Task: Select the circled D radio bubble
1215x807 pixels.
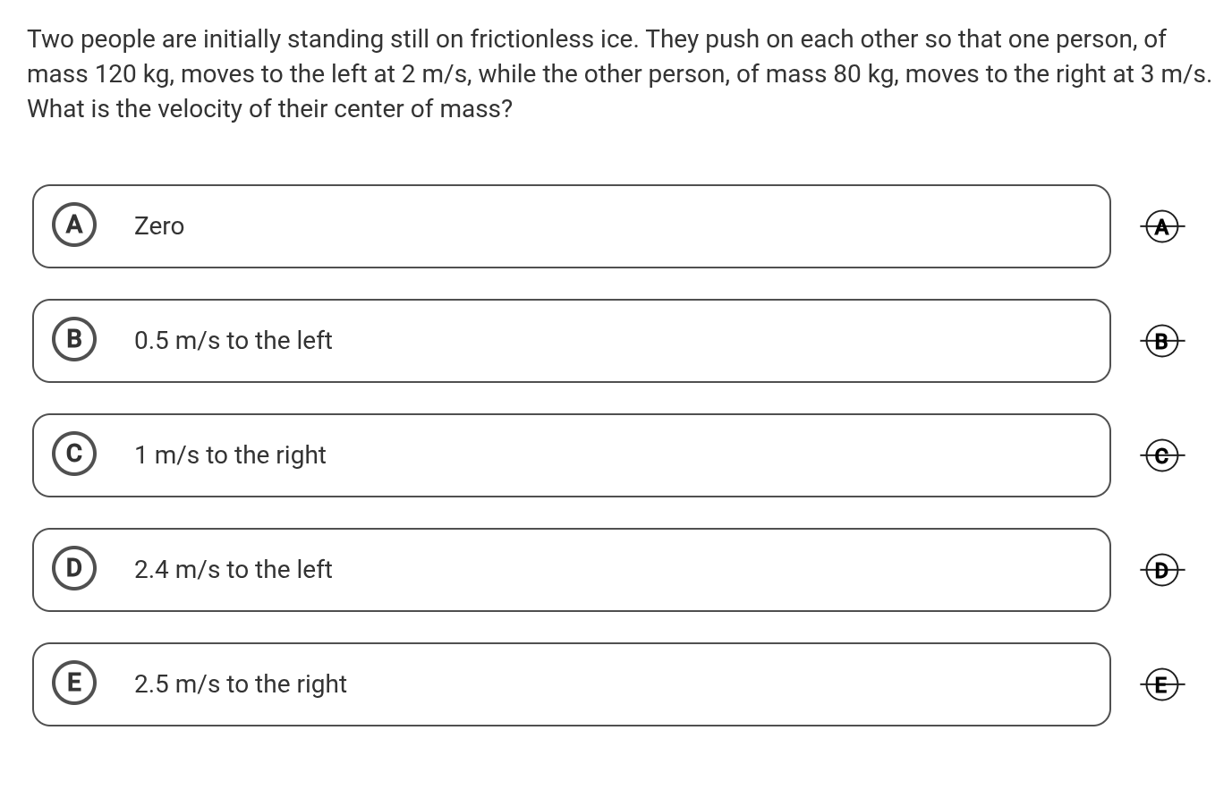Action: 74,568
